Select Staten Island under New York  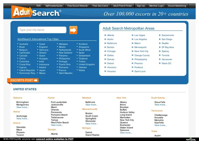point(127,128)
